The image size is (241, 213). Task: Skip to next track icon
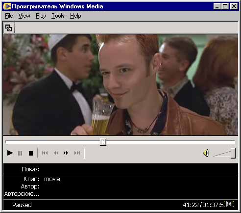77,153
